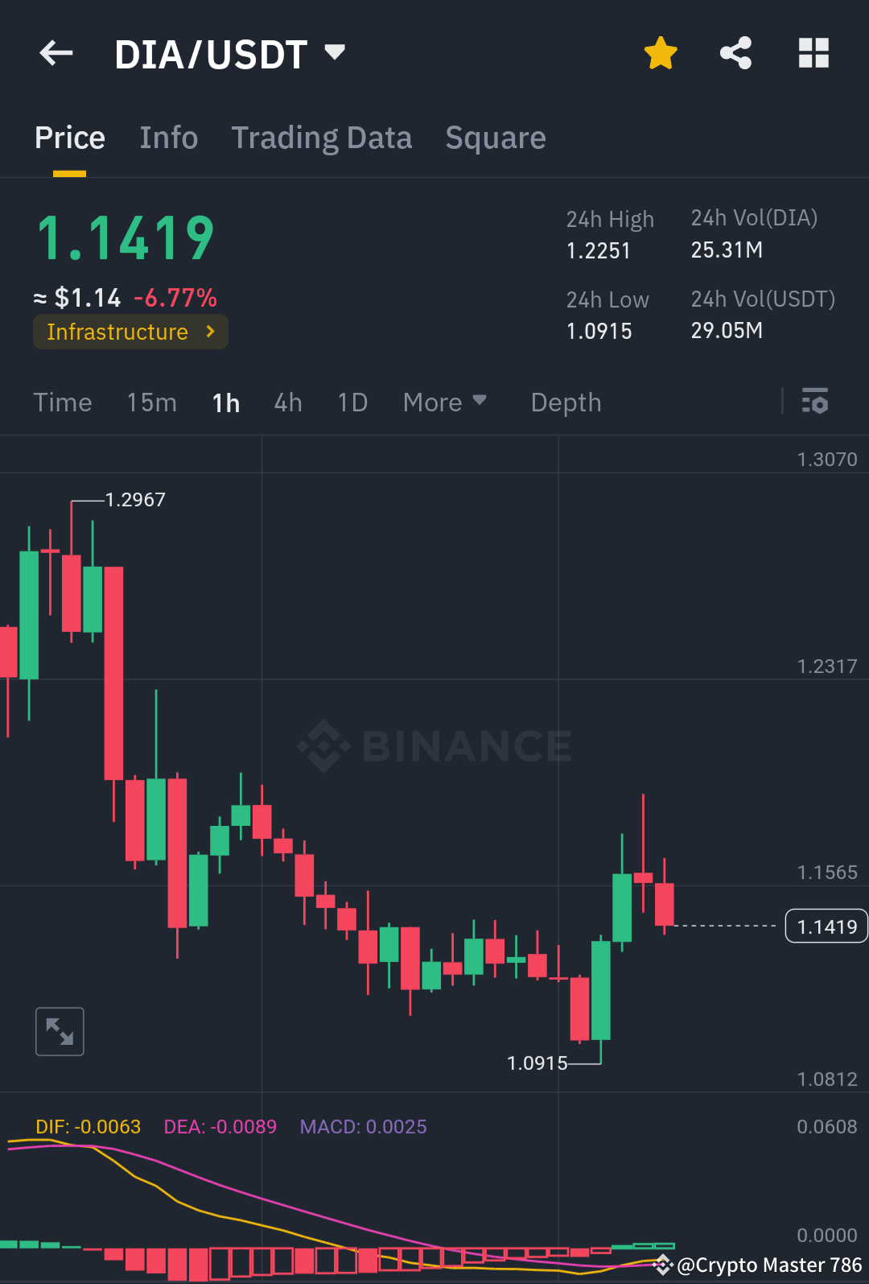Toggle DIA/USDT as a favorite star

[660, 52]
